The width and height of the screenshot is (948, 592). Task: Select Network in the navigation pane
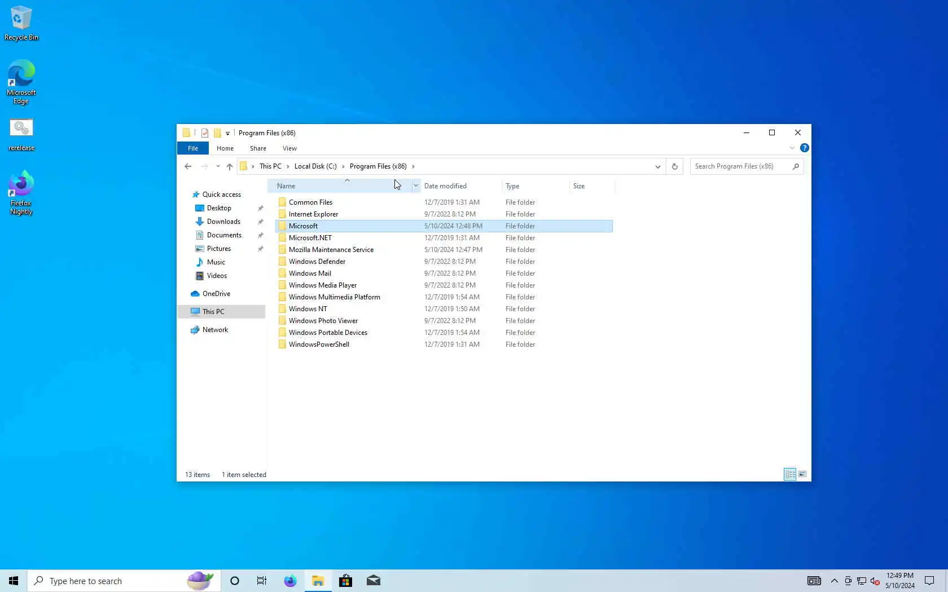pyautogui.click(x=215, y=330)
